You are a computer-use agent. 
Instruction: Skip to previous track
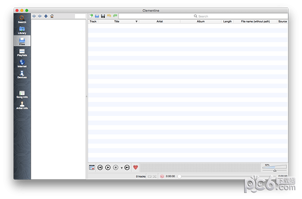[x=100, y=167]
